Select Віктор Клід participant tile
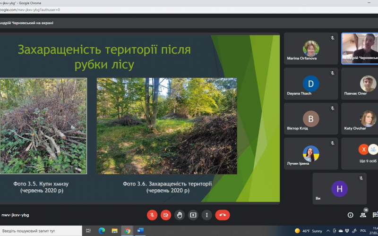The height and width of the screenshot is (236, 378). pos(311,119)
